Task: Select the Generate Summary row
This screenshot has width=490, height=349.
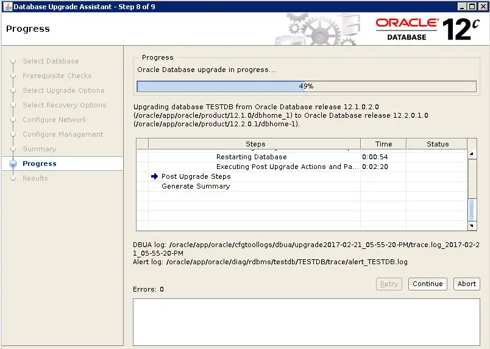Action: pyautogui.click(x=302, y=186)
